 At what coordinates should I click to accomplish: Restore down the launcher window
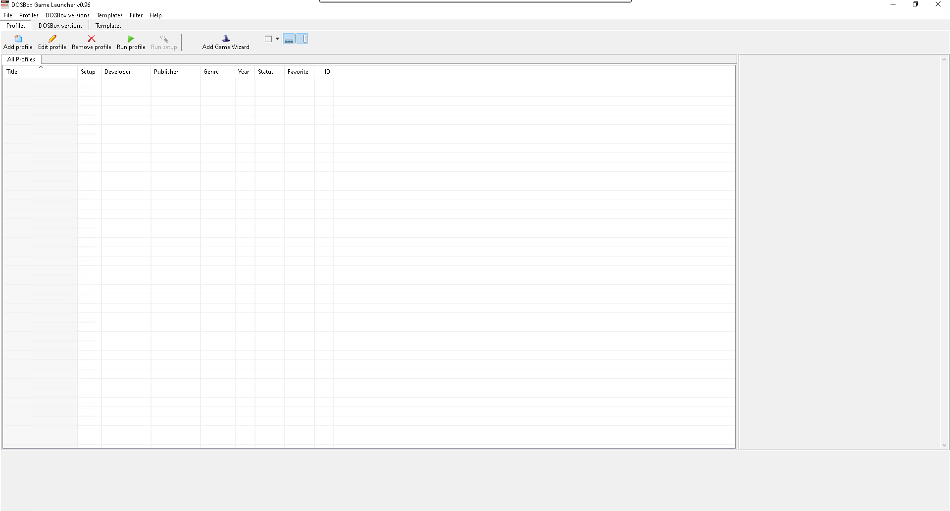click(x=915, y=4)
